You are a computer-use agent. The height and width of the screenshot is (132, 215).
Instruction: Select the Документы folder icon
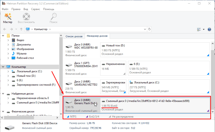13,45
